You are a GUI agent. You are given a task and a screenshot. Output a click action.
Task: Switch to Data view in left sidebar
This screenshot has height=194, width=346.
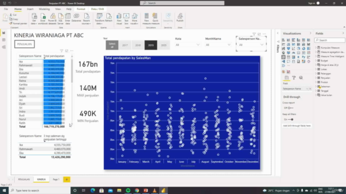pos(4,40)
